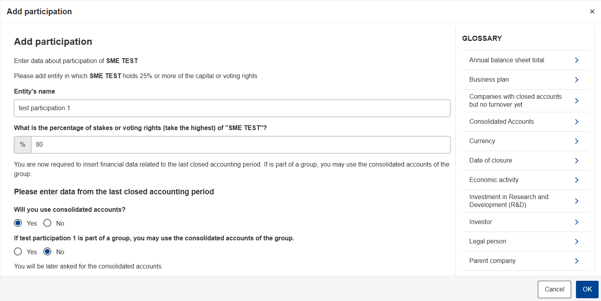Select Yes for consolidated accounts question
601x301 pixels.
(18, 223)
